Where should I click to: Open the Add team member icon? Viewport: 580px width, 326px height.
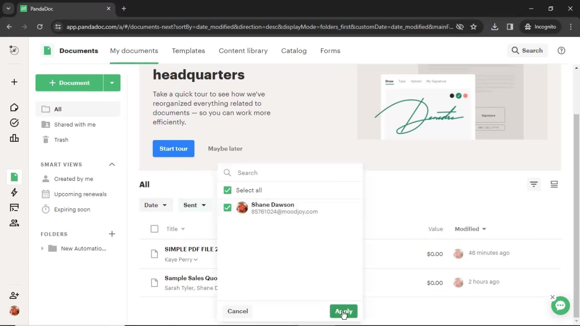click(x=14, y=295)
